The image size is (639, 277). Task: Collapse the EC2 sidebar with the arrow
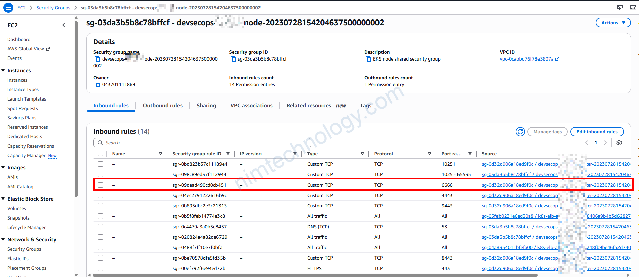pos(64,25)
